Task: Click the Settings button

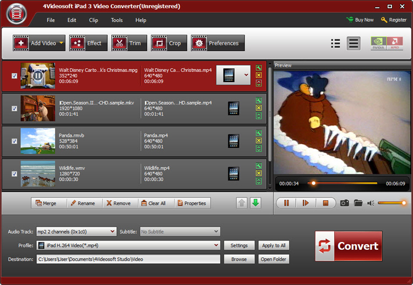Action: point(239,245)
